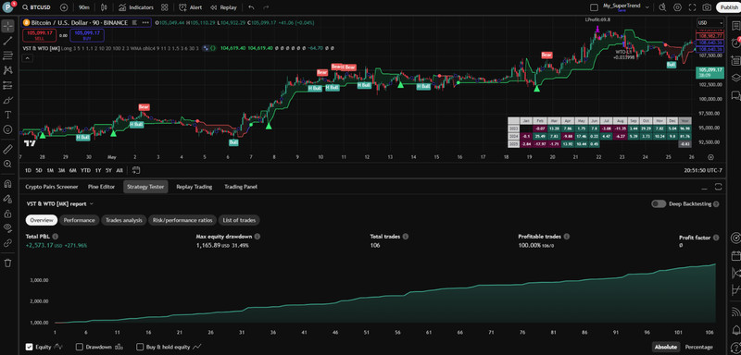
Task: Toggle lock all drawing tools
Action: tap(7, 214)
